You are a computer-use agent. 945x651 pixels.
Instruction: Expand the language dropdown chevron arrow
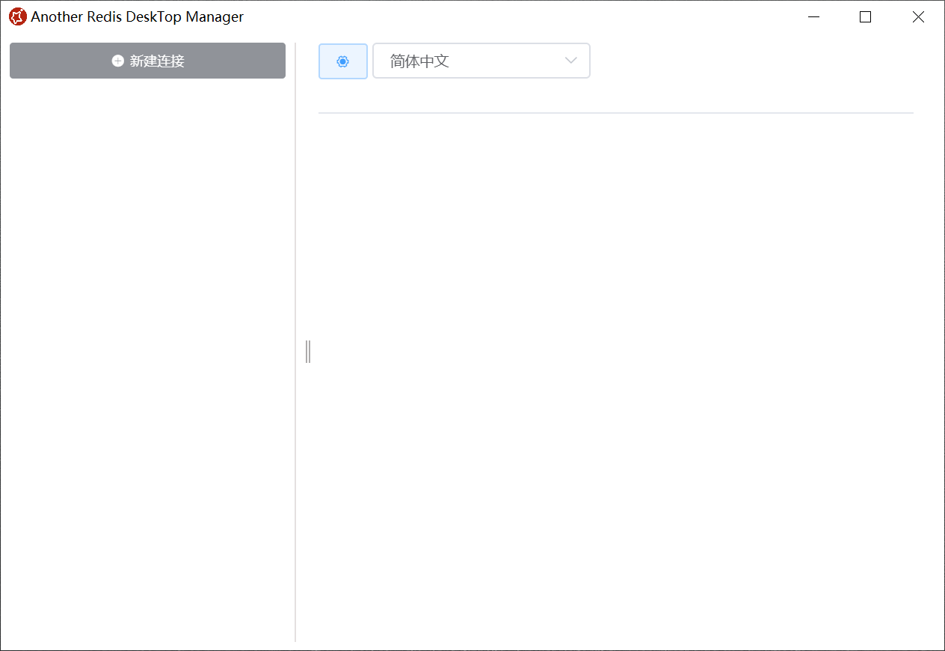point(571,61)
